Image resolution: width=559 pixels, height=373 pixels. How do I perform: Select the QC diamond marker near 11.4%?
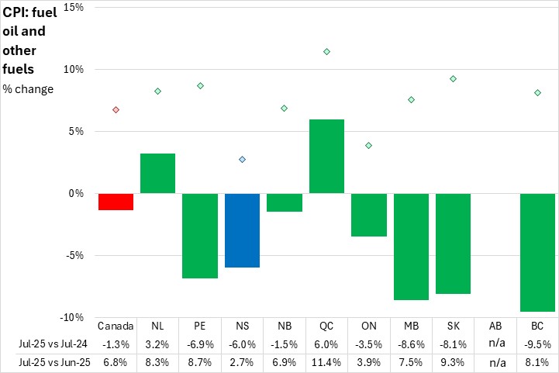click(x=326, y=52)
